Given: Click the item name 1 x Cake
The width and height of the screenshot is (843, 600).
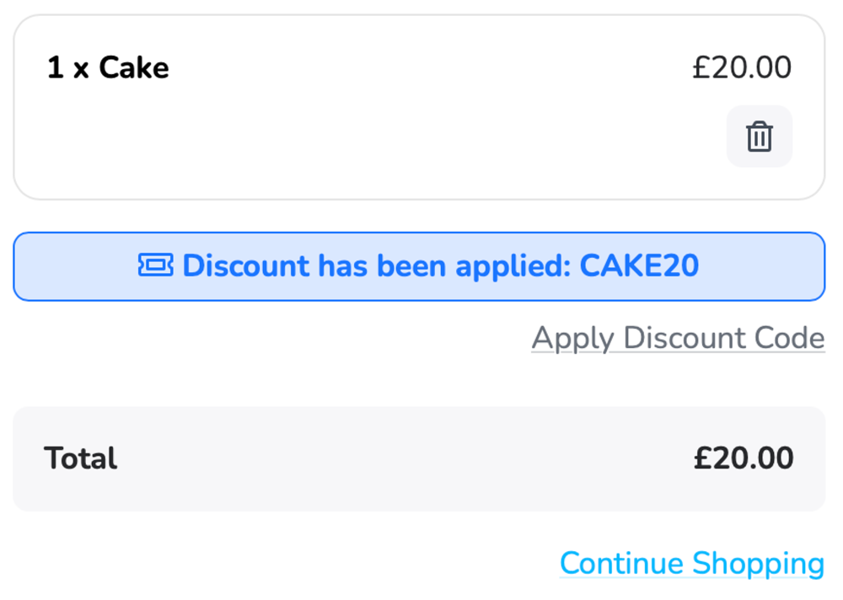Looking at the screenshot, I should pyautogui.click(x=108, y=67).
